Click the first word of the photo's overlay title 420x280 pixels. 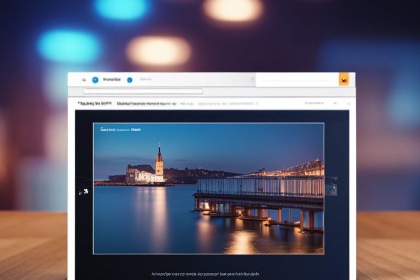pyautogui.click(x=107, y=130)
